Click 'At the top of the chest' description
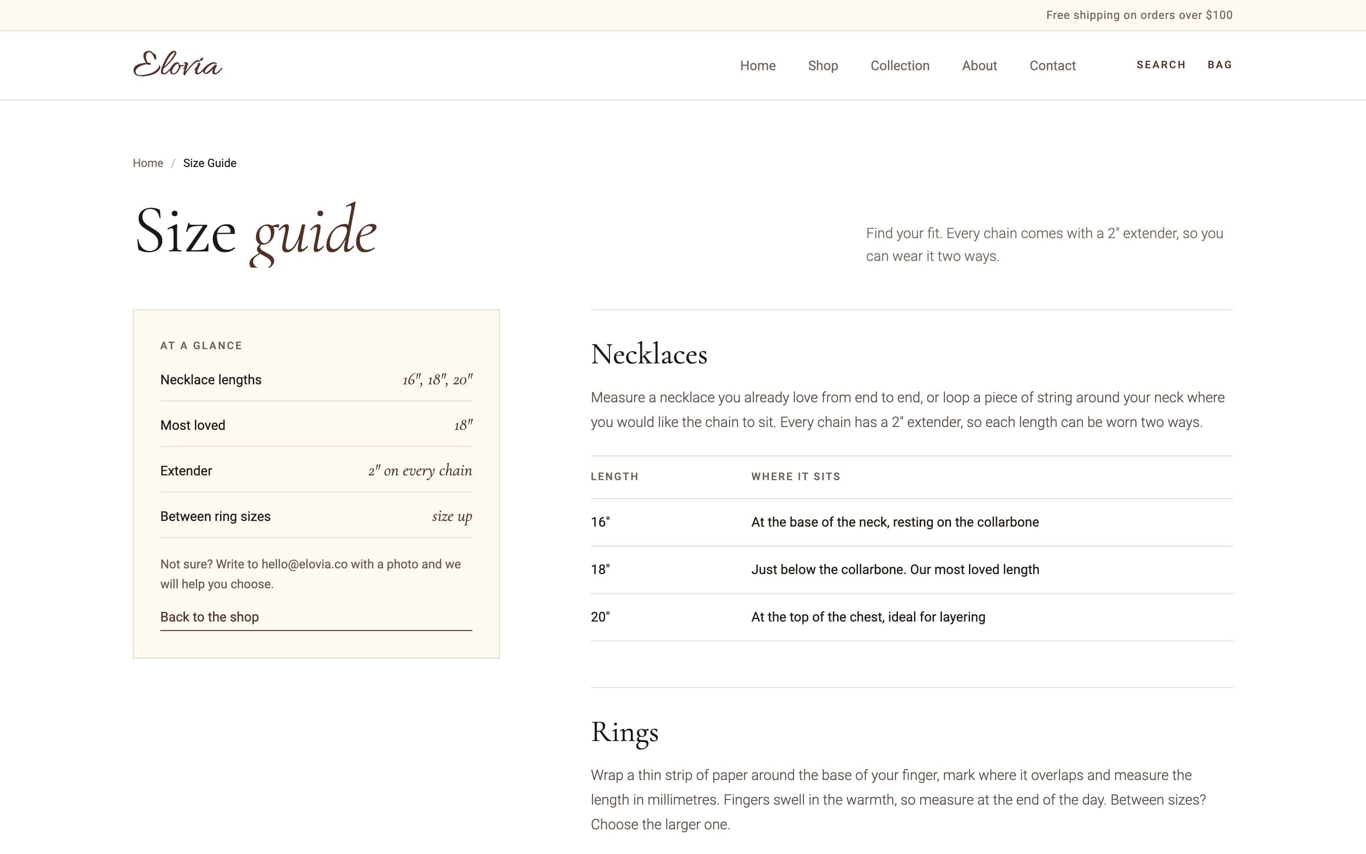The height and width of the screenshot is (854, 1366). [868, 617]
